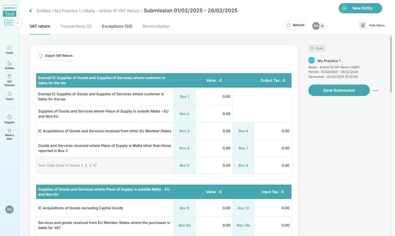Expand the sidebar with the chevron arrow
Image resolution: width=395 pixels, height=236 pixels.
[18, 23]
